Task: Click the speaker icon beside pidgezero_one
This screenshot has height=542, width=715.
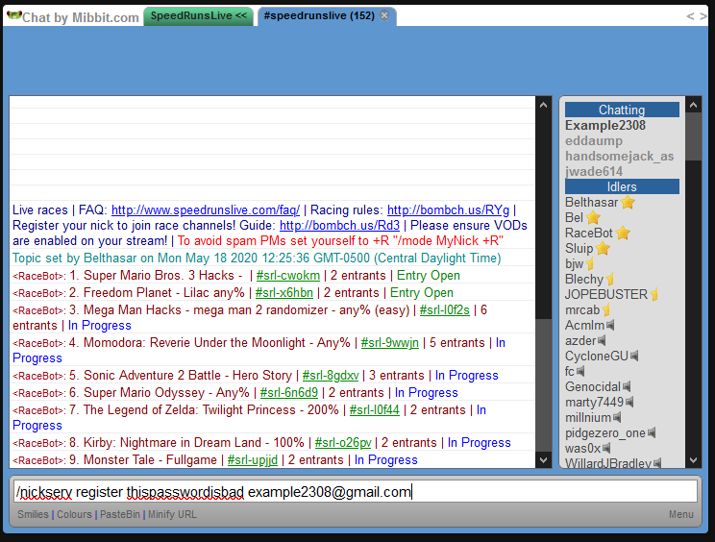Action: [652, 432]
